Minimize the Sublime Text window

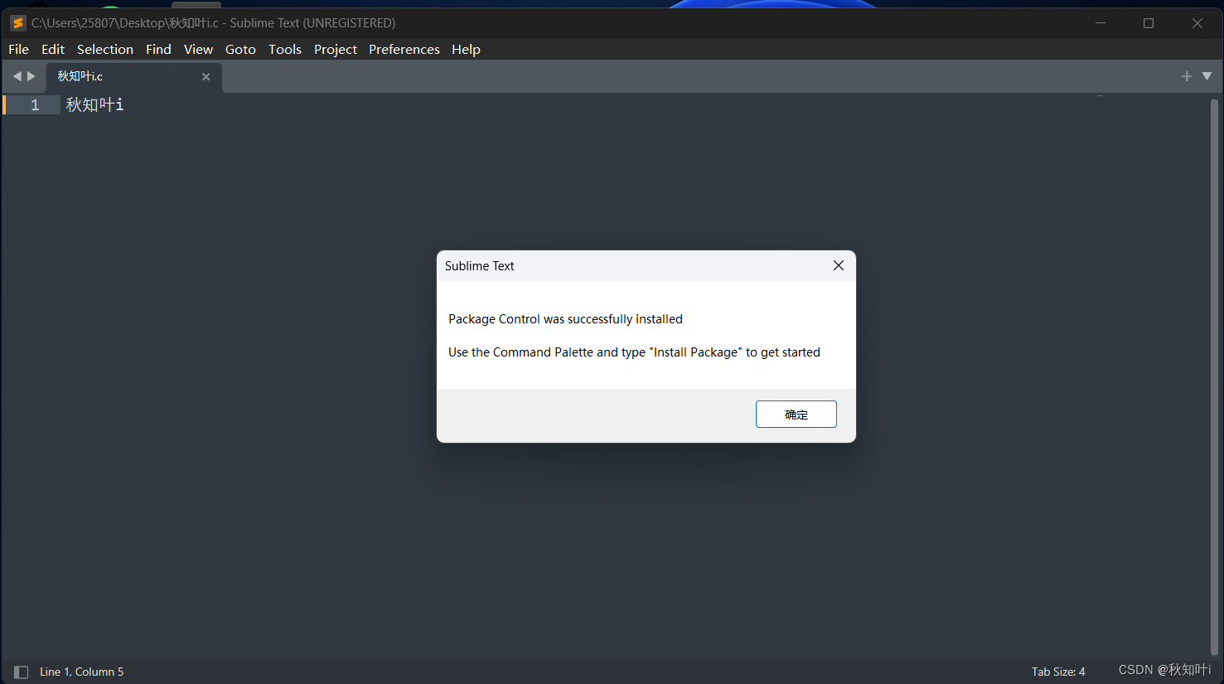pyautogui.click(x=1101, y=23)
